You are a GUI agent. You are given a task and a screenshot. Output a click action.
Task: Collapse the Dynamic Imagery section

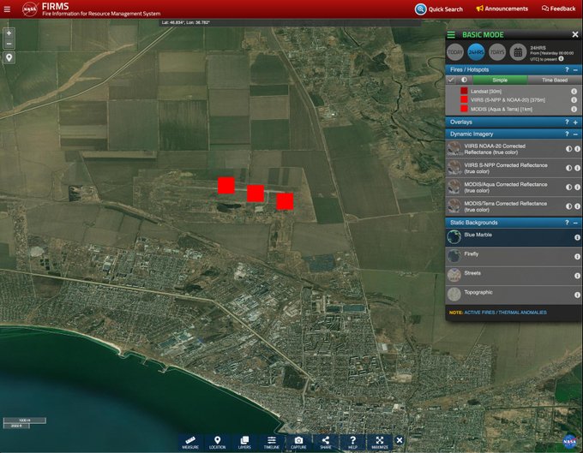coord(575,134)
